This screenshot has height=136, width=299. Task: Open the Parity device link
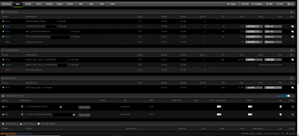coord(8,21)
